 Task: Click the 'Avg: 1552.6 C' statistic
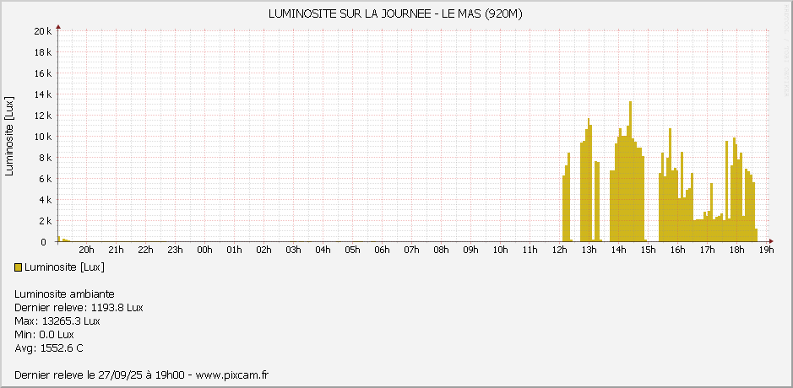(49, 348)
